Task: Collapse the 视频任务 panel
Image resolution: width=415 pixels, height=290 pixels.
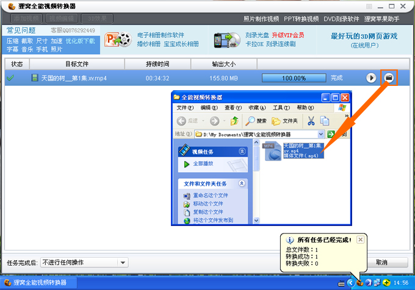Action: pos(242,151)
